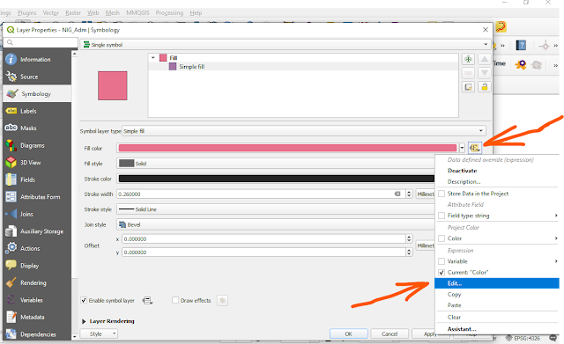This screenshot has width=564, height=344.
Task: Select the Symbology section
Action: tap(37, 94)
